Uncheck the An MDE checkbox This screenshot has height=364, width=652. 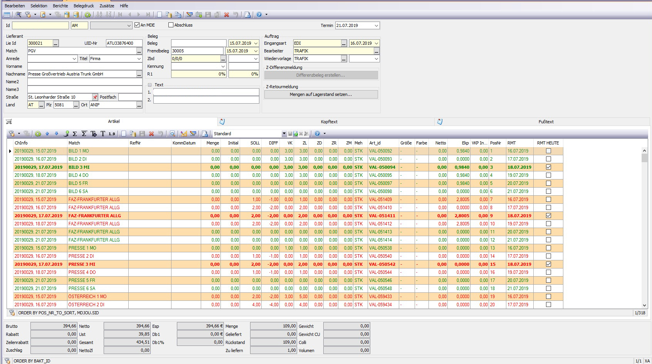pyautogui.click(x=137, y=25)
